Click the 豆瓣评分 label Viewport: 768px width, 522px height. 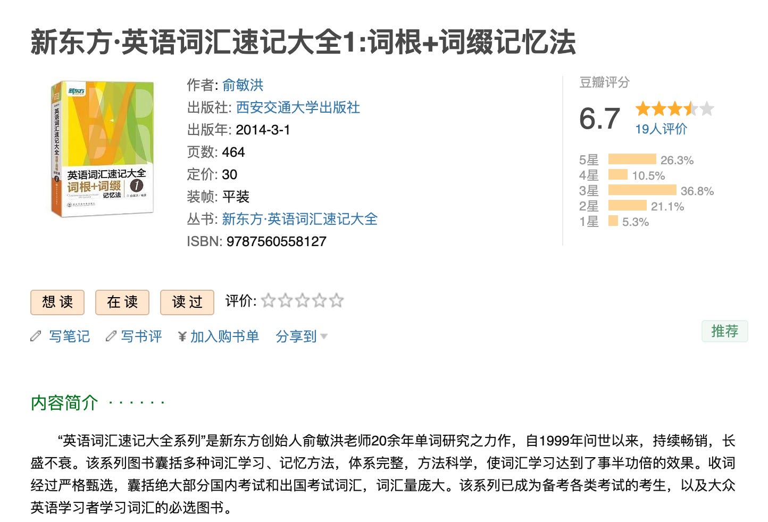click(604, 82)
